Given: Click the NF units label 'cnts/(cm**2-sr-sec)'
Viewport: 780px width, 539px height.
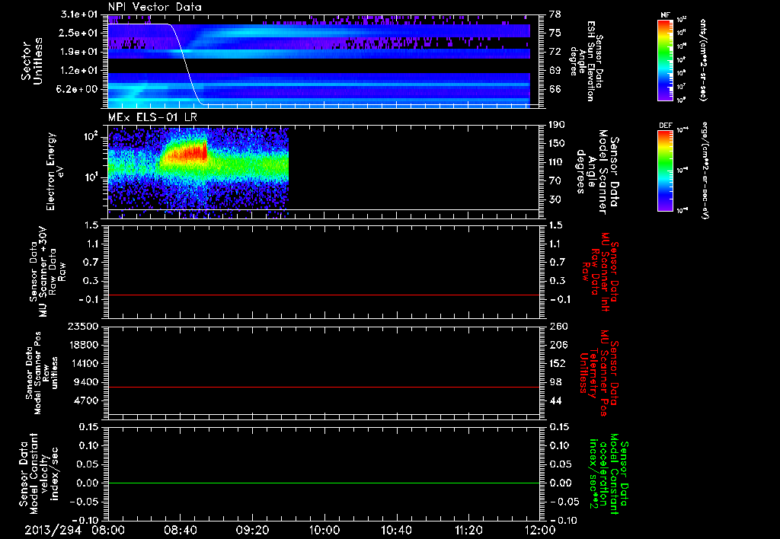Looking at the screenshot, I should (x=703, y=60).
